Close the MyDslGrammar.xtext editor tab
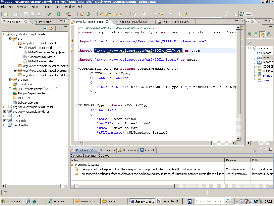 point(107,21)
